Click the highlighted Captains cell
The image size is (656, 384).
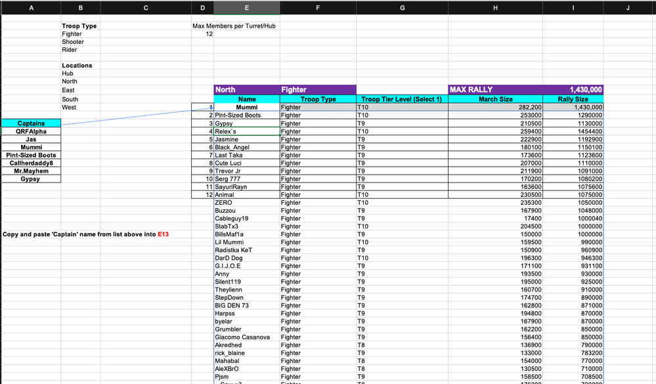tap(31, 123)
